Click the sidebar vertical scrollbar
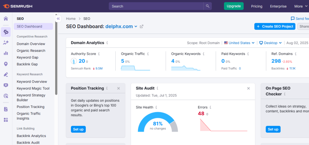 click(x=56, y=56)
